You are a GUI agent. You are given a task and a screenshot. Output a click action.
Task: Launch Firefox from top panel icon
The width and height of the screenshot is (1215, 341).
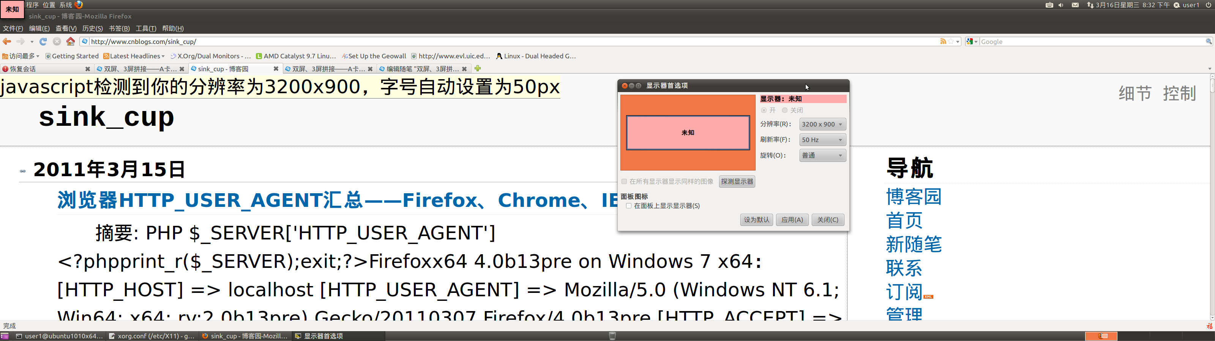pos(79,5)
